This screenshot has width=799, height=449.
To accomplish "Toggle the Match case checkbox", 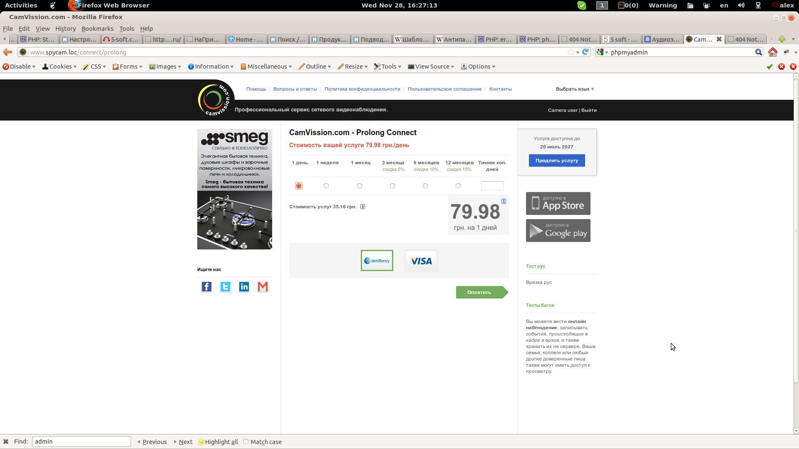I will coord(246,442).
